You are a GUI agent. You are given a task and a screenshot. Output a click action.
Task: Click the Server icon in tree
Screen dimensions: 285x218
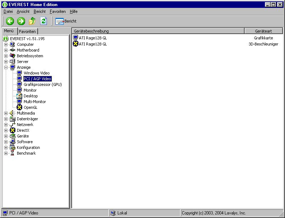[x=13, y=62]
